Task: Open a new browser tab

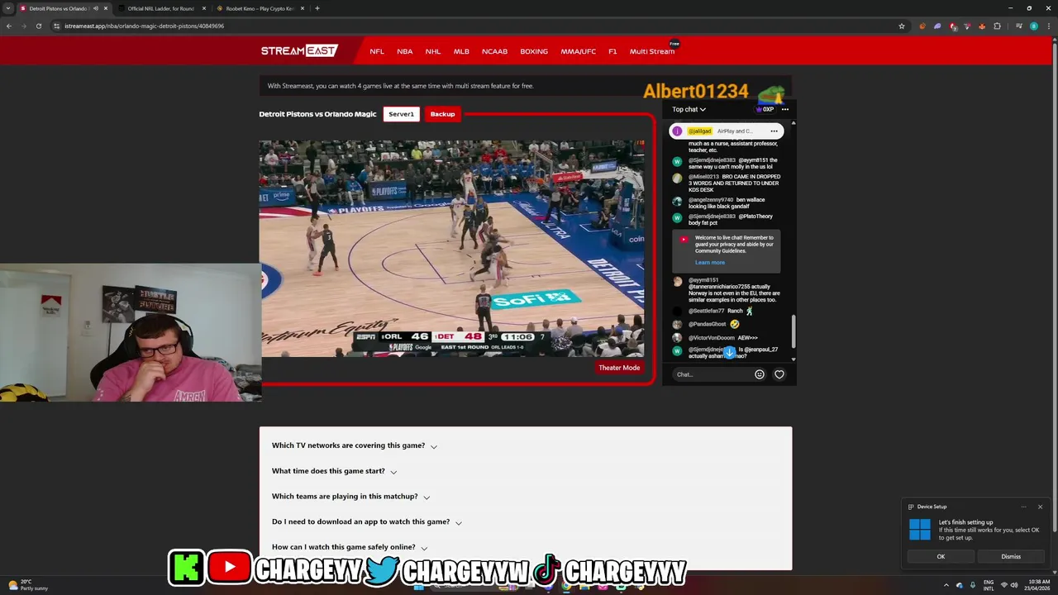Action: click(317, 8)
